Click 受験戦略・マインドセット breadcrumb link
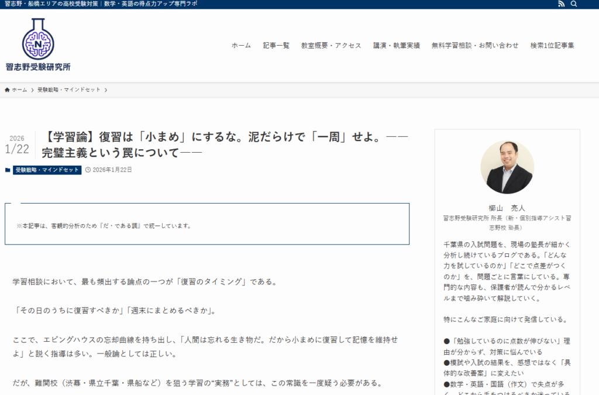 pos(68,90)
